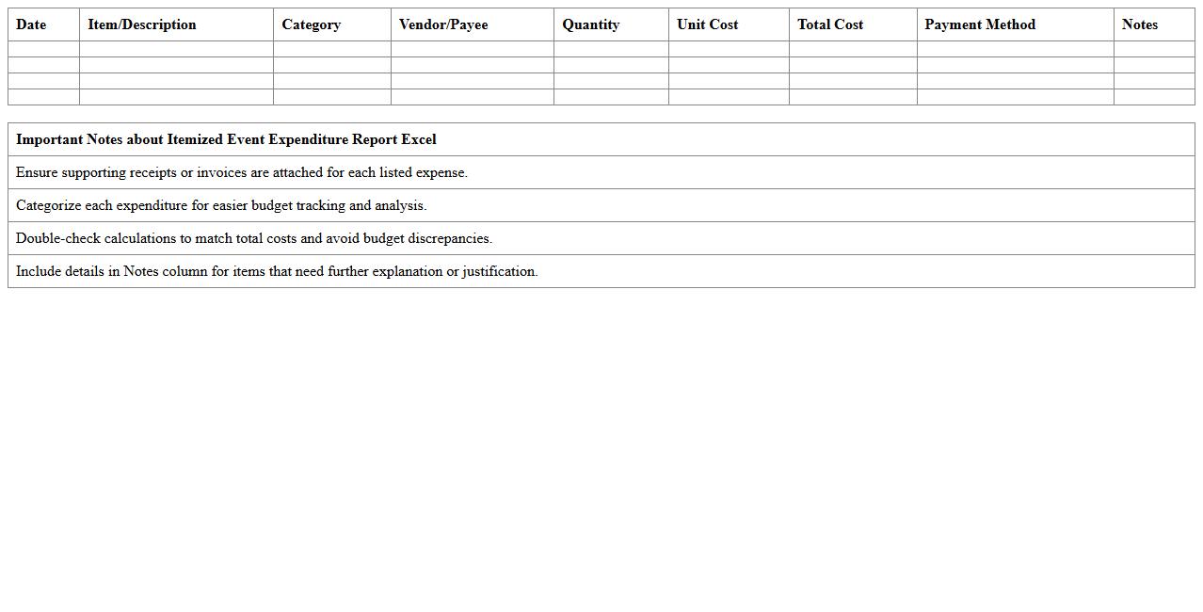
Task: Select the Double-check calculations note row
Action: pyautogui.click(x=254, y=238)
